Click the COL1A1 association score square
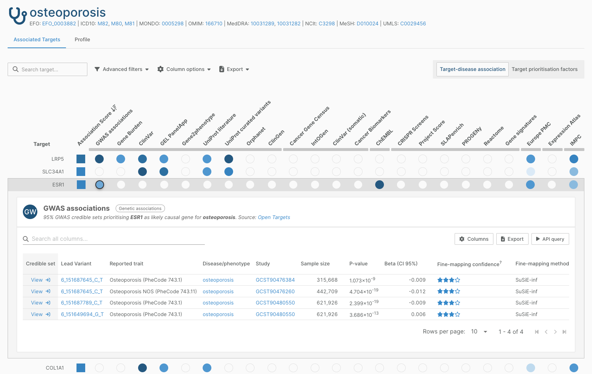Screen dimensions: 592x374 click(x=81, y=368)
